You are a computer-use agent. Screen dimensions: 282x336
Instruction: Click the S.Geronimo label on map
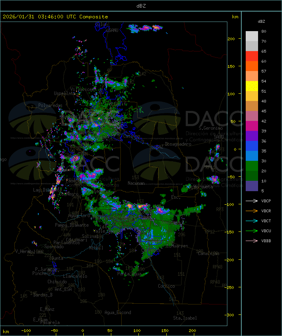click(x=211, y=128)
